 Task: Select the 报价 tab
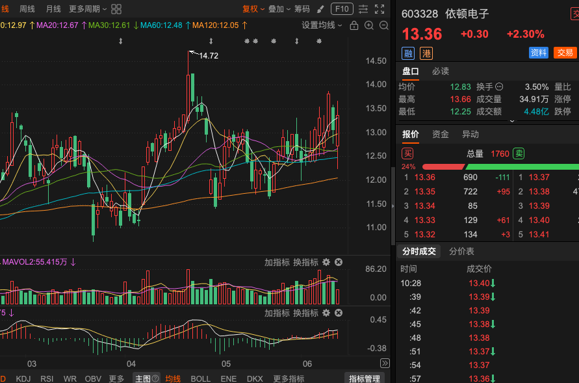point(410,134)
